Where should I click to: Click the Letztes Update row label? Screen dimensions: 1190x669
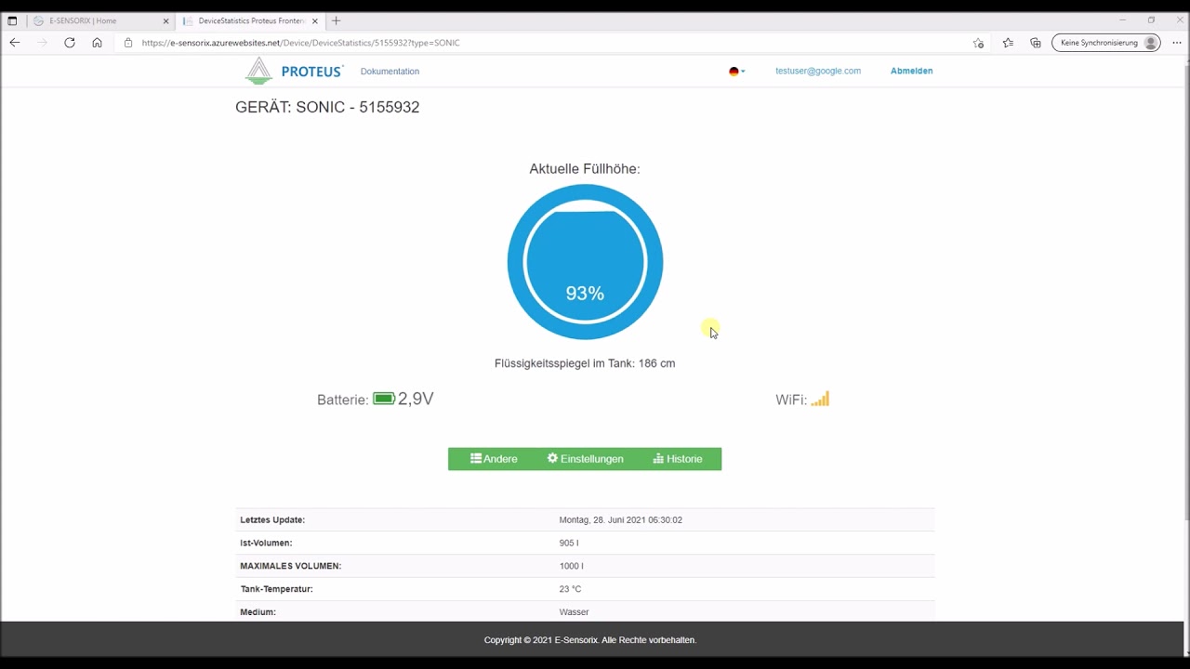[x=272, y=520]
